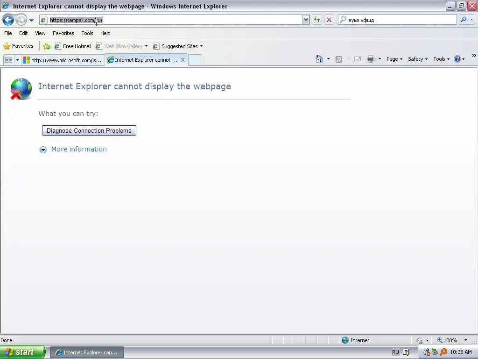Viewport: 478px width, 359px height.
Task: Open the View menu
Action: tap(40, 33)
